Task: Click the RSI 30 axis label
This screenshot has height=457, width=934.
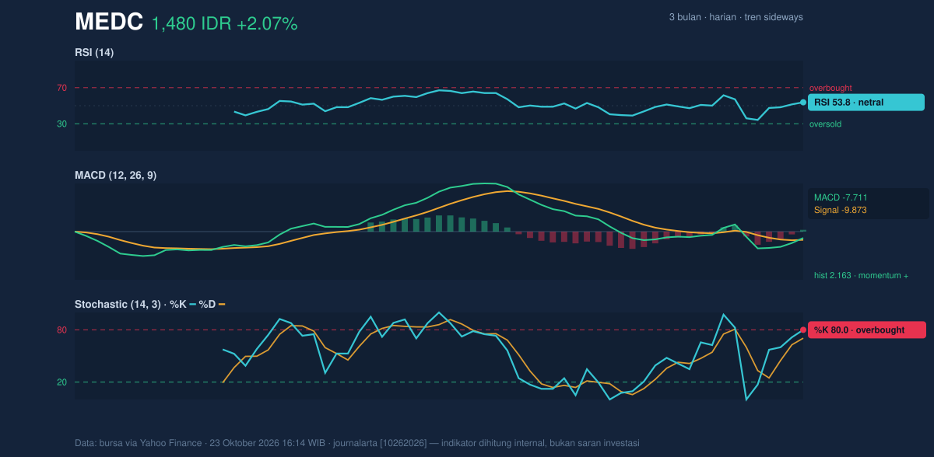Action: click(x=61, y=124)
